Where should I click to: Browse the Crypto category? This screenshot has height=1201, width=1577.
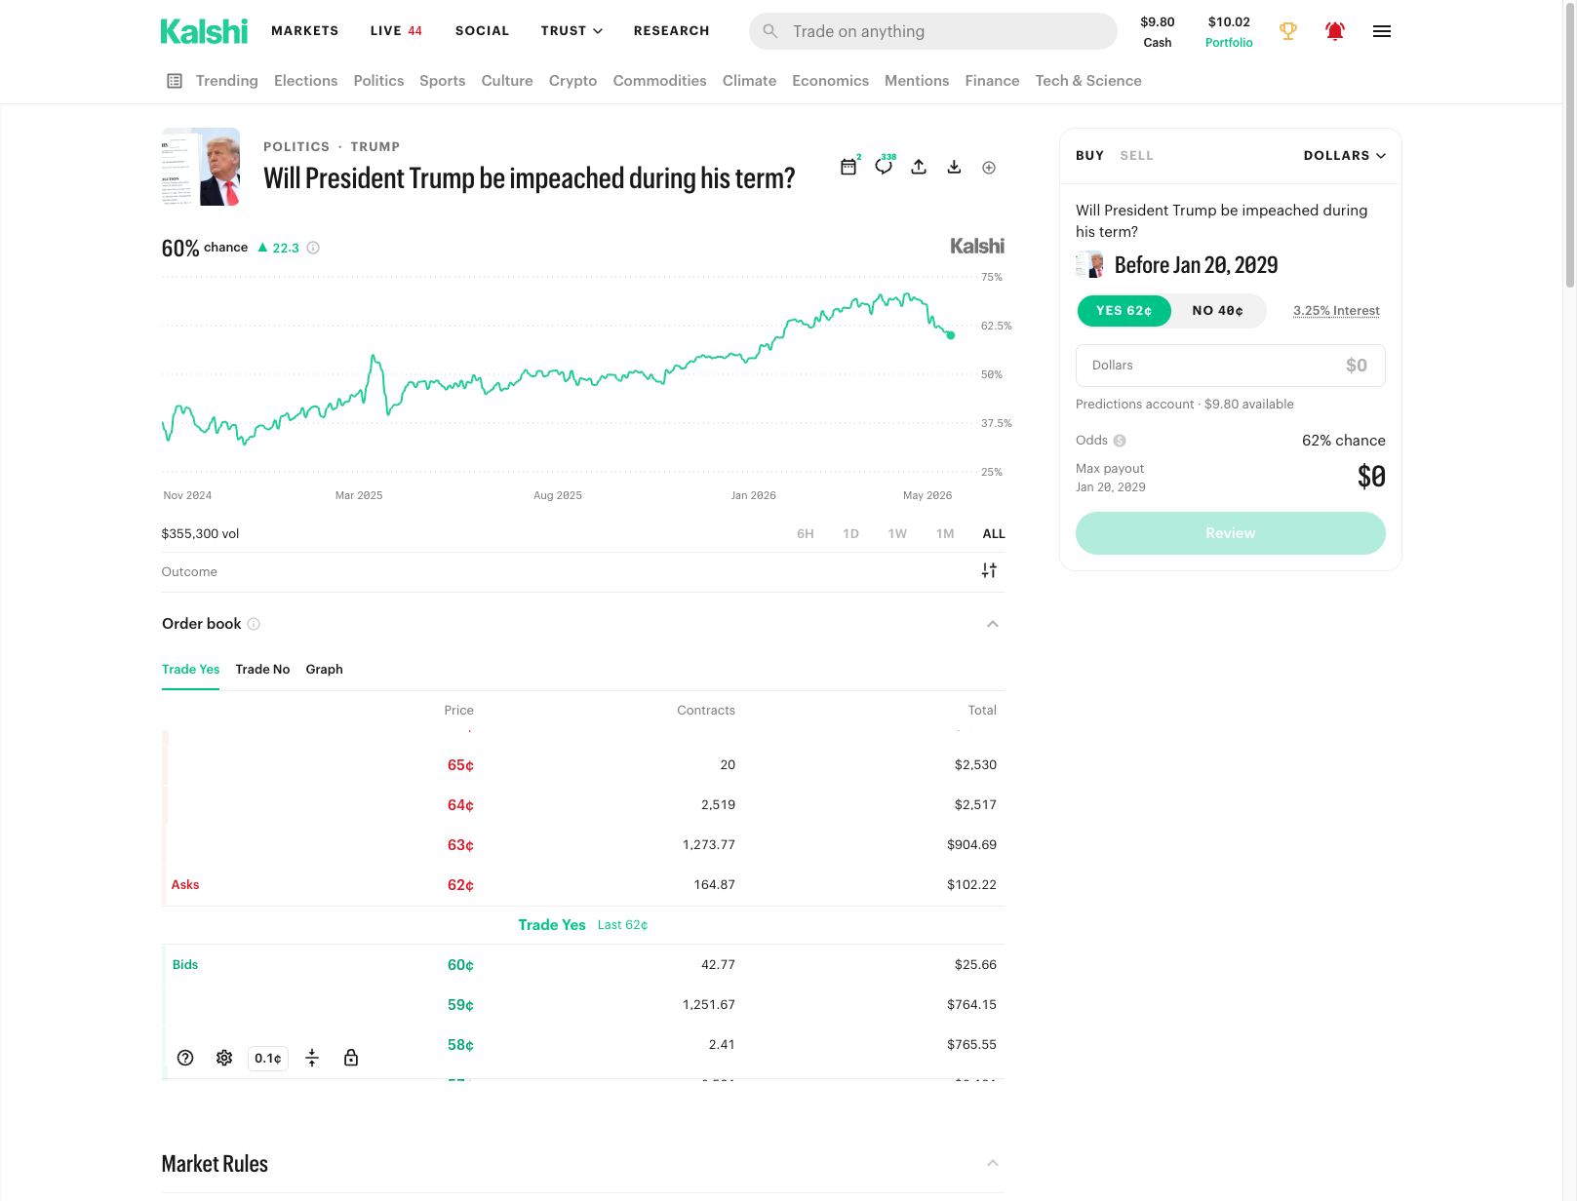coord(573,81)
